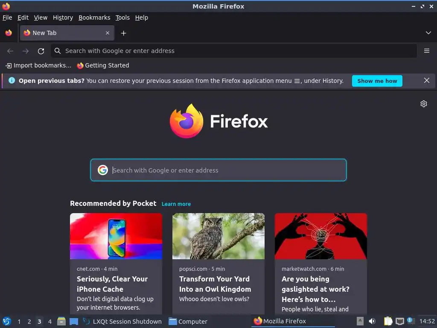Switch to desktop workspace 4
The height and width of the screenshot is (328, 437).
[x=50, y=322]
